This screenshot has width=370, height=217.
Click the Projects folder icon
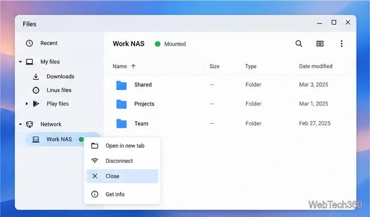(121, 104)
